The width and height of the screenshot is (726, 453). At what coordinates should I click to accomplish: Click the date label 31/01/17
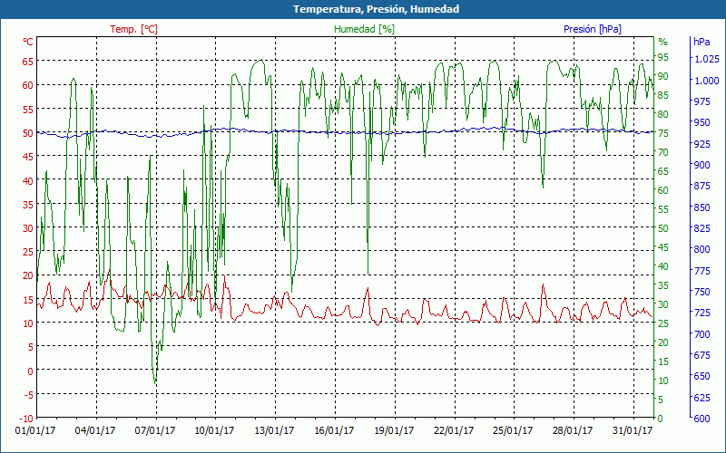pyautogui.click(x=632, y=430)
